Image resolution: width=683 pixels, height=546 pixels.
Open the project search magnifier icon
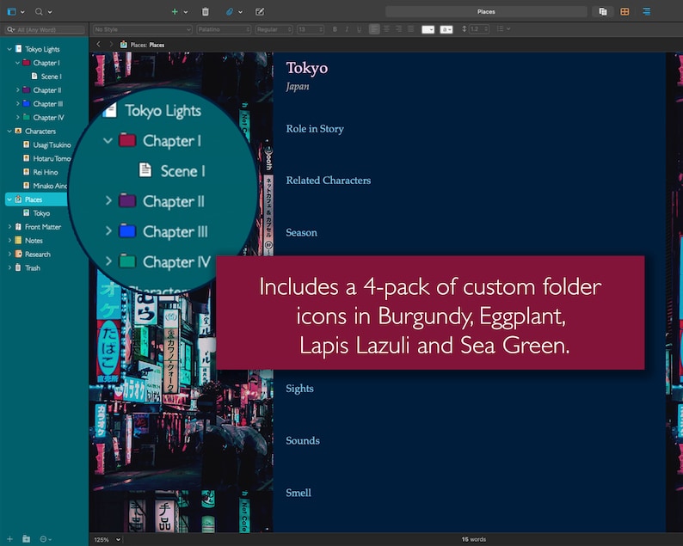(39, 12)
